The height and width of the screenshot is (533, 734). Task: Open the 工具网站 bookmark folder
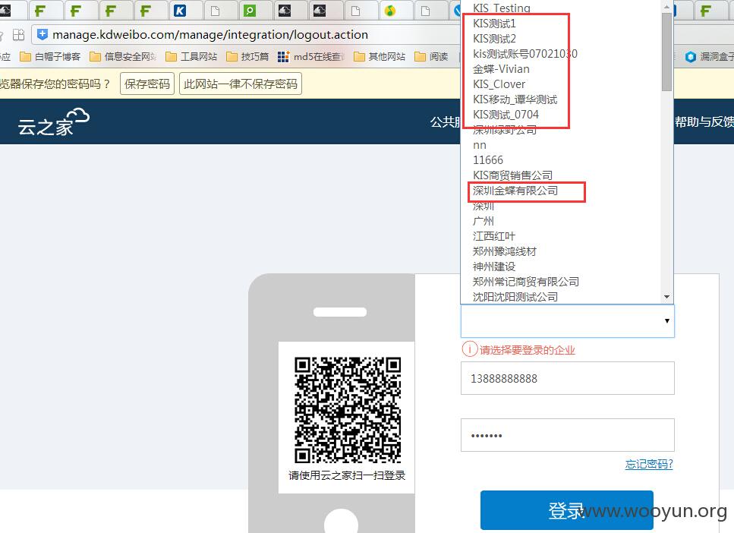point(191,57)
